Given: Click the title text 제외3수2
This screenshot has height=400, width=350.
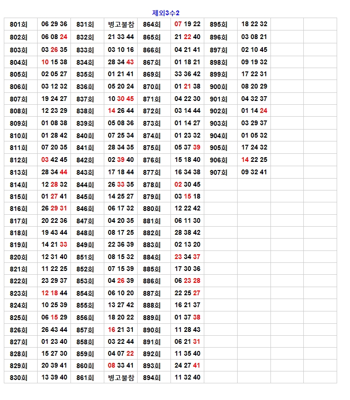Looking at the screenshot, I should pos(165,13).
